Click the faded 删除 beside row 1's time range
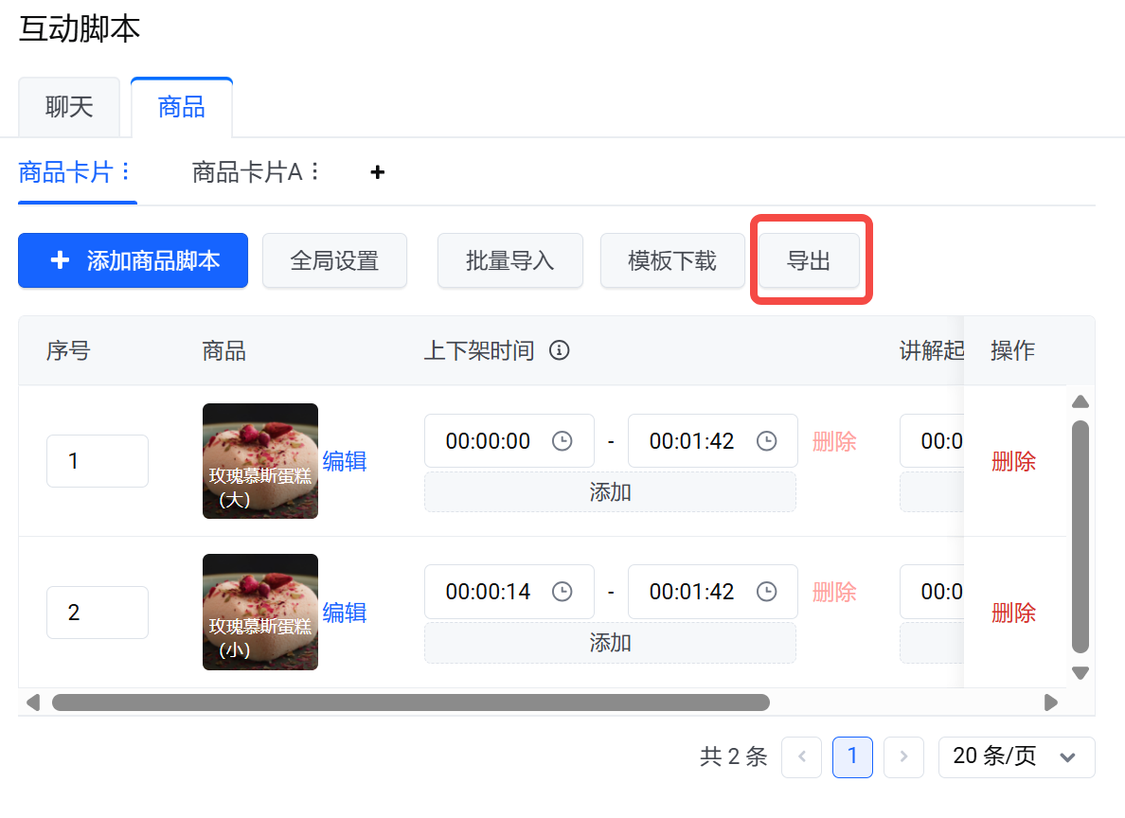The height and width of the screenshot is (818, 1125). point(834,441)
